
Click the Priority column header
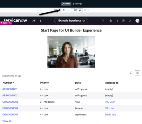[x=44, y=83]
